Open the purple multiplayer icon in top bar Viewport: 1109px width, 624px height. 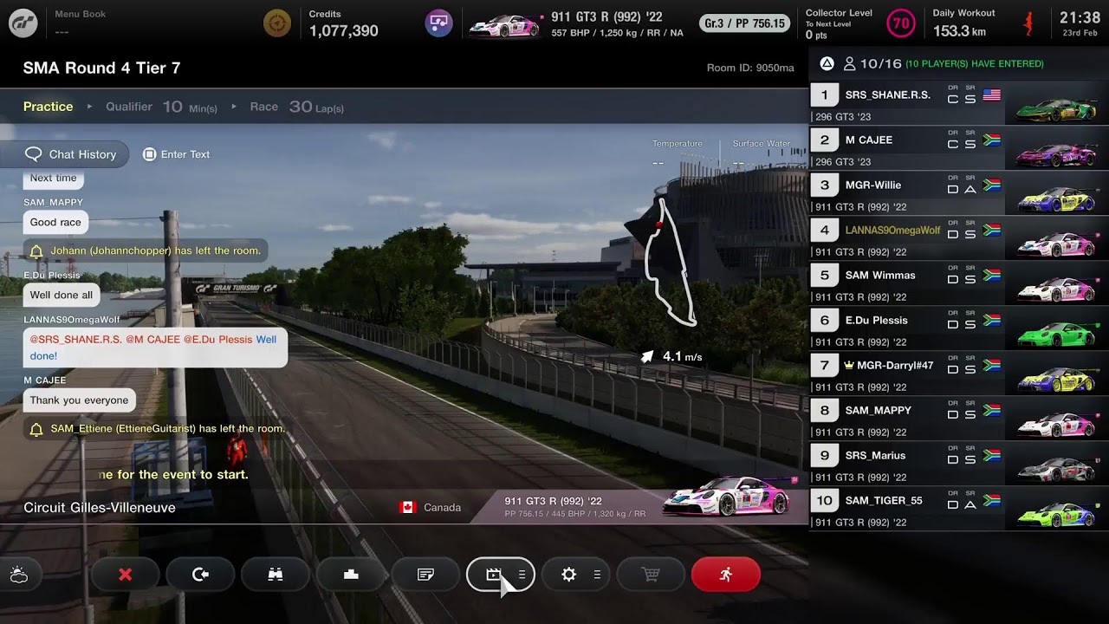pyautogui.click(x=439, y=23)
